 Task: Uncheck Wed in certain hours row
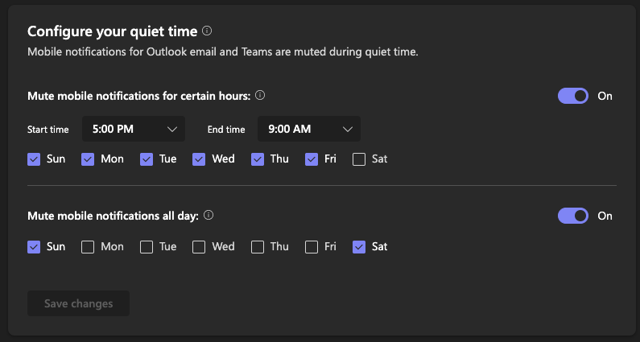199,159
